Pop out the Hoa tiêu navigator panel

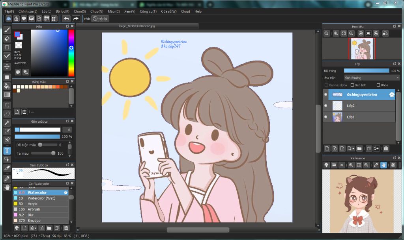pyautogui.click(x=395, y=26)
